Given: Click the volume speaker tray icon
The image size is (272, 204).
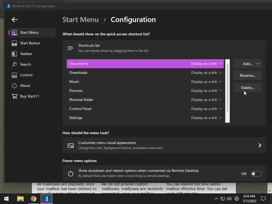Looking at the screenshot, I should point(229,199).
